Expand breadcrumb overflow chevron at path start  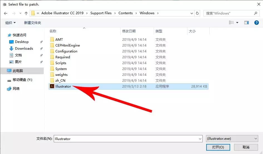click(x=38, y=13)
